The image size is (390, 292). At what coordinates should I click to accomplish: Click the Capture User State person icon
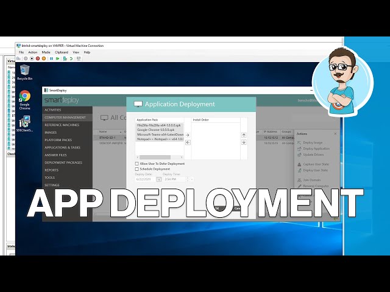click(x=299, y=164)
